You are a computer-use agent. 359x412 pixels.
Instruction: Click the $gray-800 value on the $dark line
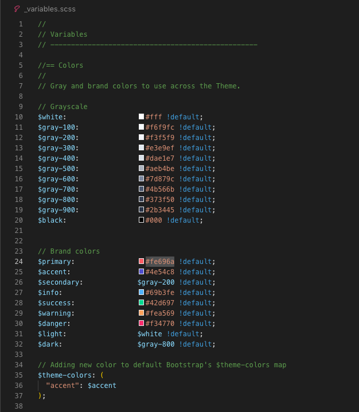click(156, 344)
